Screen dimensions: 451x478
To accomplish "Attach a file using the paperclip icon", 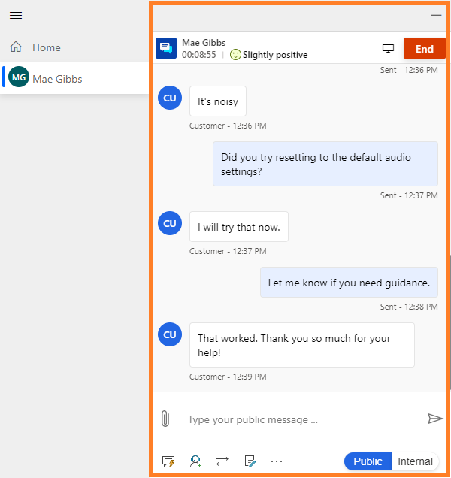I will [x=165, y=419].
